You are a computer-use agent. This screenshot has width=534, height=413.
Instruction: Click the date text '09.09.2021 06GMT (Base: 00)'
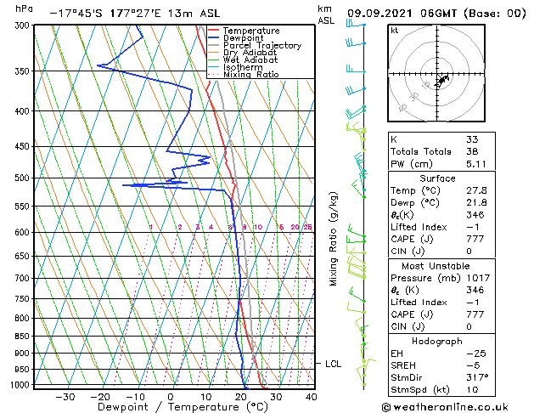click(436, 14)
